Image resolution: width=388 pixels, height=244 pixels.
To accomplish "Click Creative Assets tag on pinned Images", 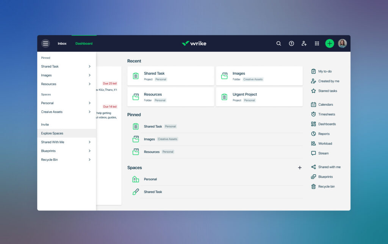I will tap(167, 139).
